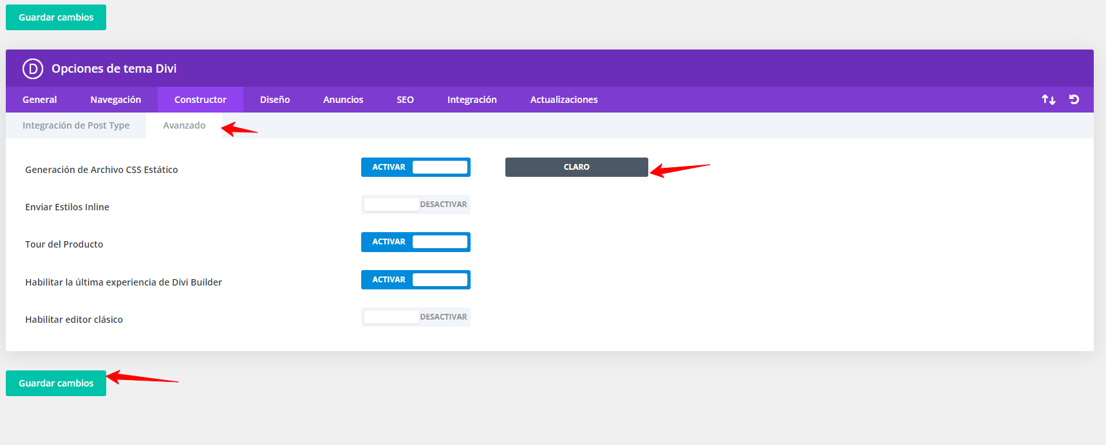Select Integración de Post Type subtab
Screen dimensions: 1106x445
point(76,125)
